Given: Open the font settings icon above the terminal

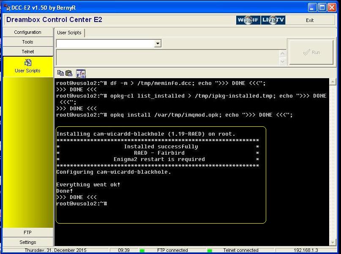Looking at the screenshot, I should [x=81, y=74].
